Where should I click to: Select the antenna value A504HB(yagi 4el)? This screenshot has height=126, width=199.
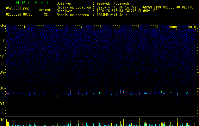click(x=112, y=15)
